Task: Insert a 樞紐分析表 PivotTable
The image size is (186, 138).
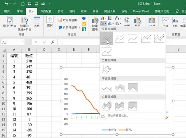Action: point(9,22)
